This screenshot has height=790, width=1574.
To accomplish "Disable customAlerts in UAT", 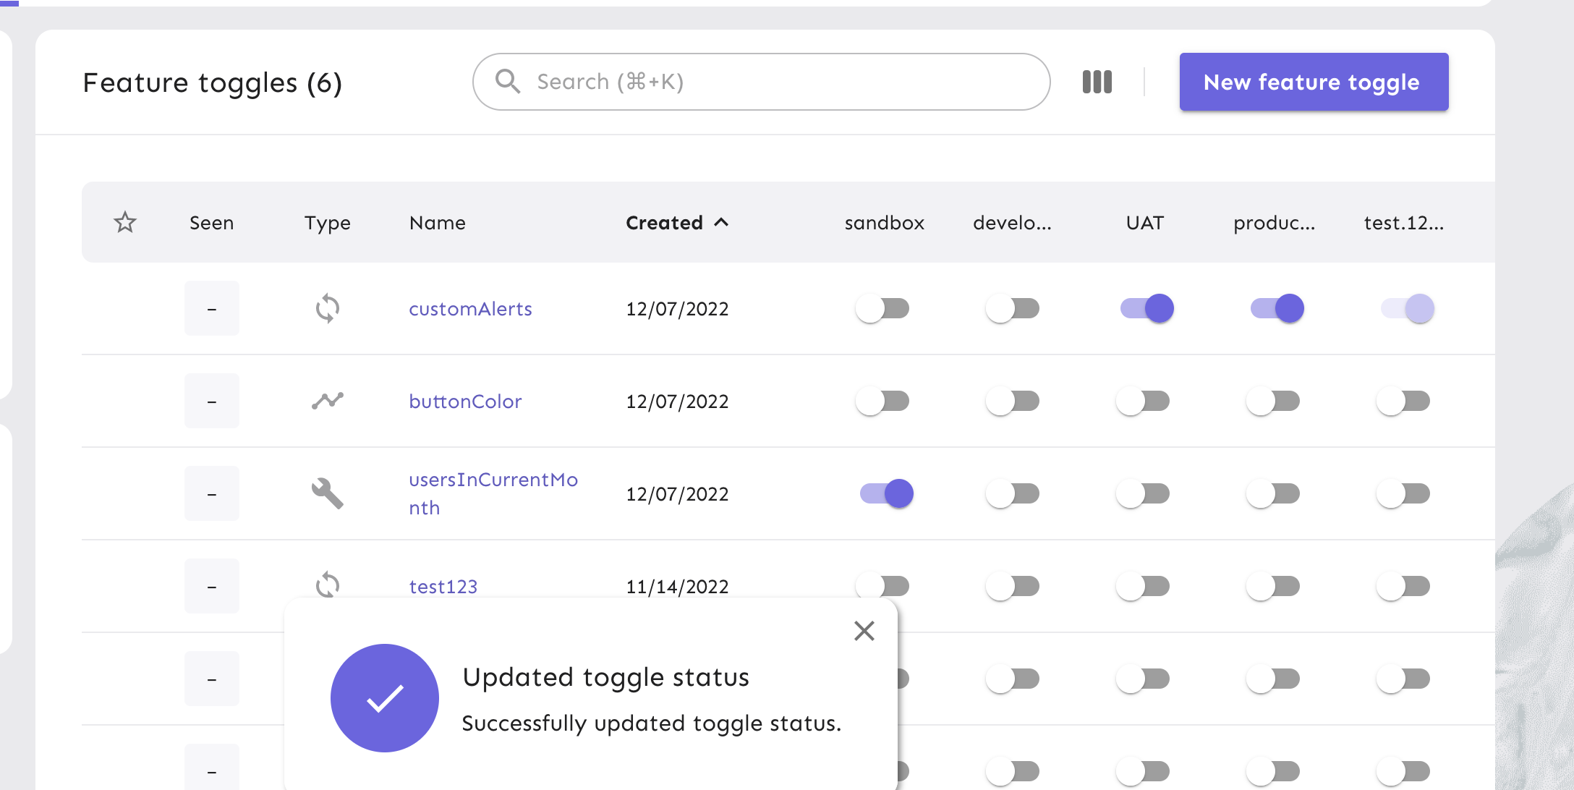I will coord(1147,308).
